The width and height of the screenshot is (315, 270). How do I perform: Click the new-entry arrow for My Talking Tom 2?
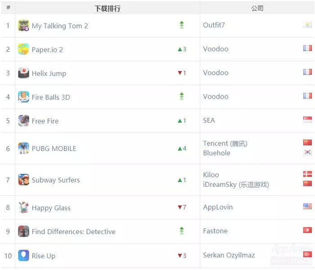tap(182, 25)
